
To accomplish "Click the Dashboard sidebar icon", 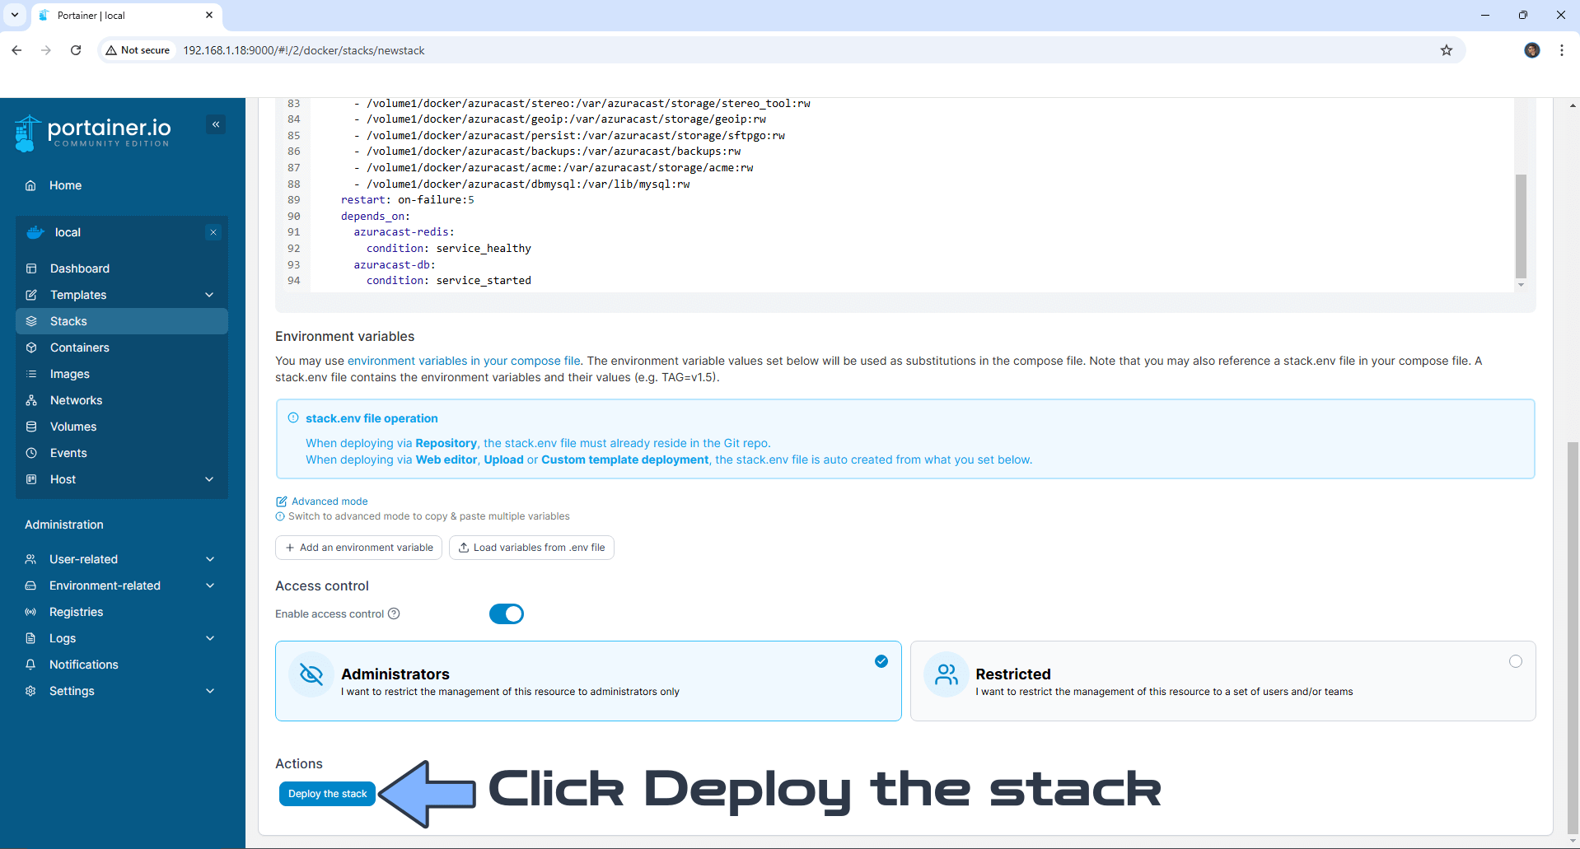I will click(x=31, y=268).
